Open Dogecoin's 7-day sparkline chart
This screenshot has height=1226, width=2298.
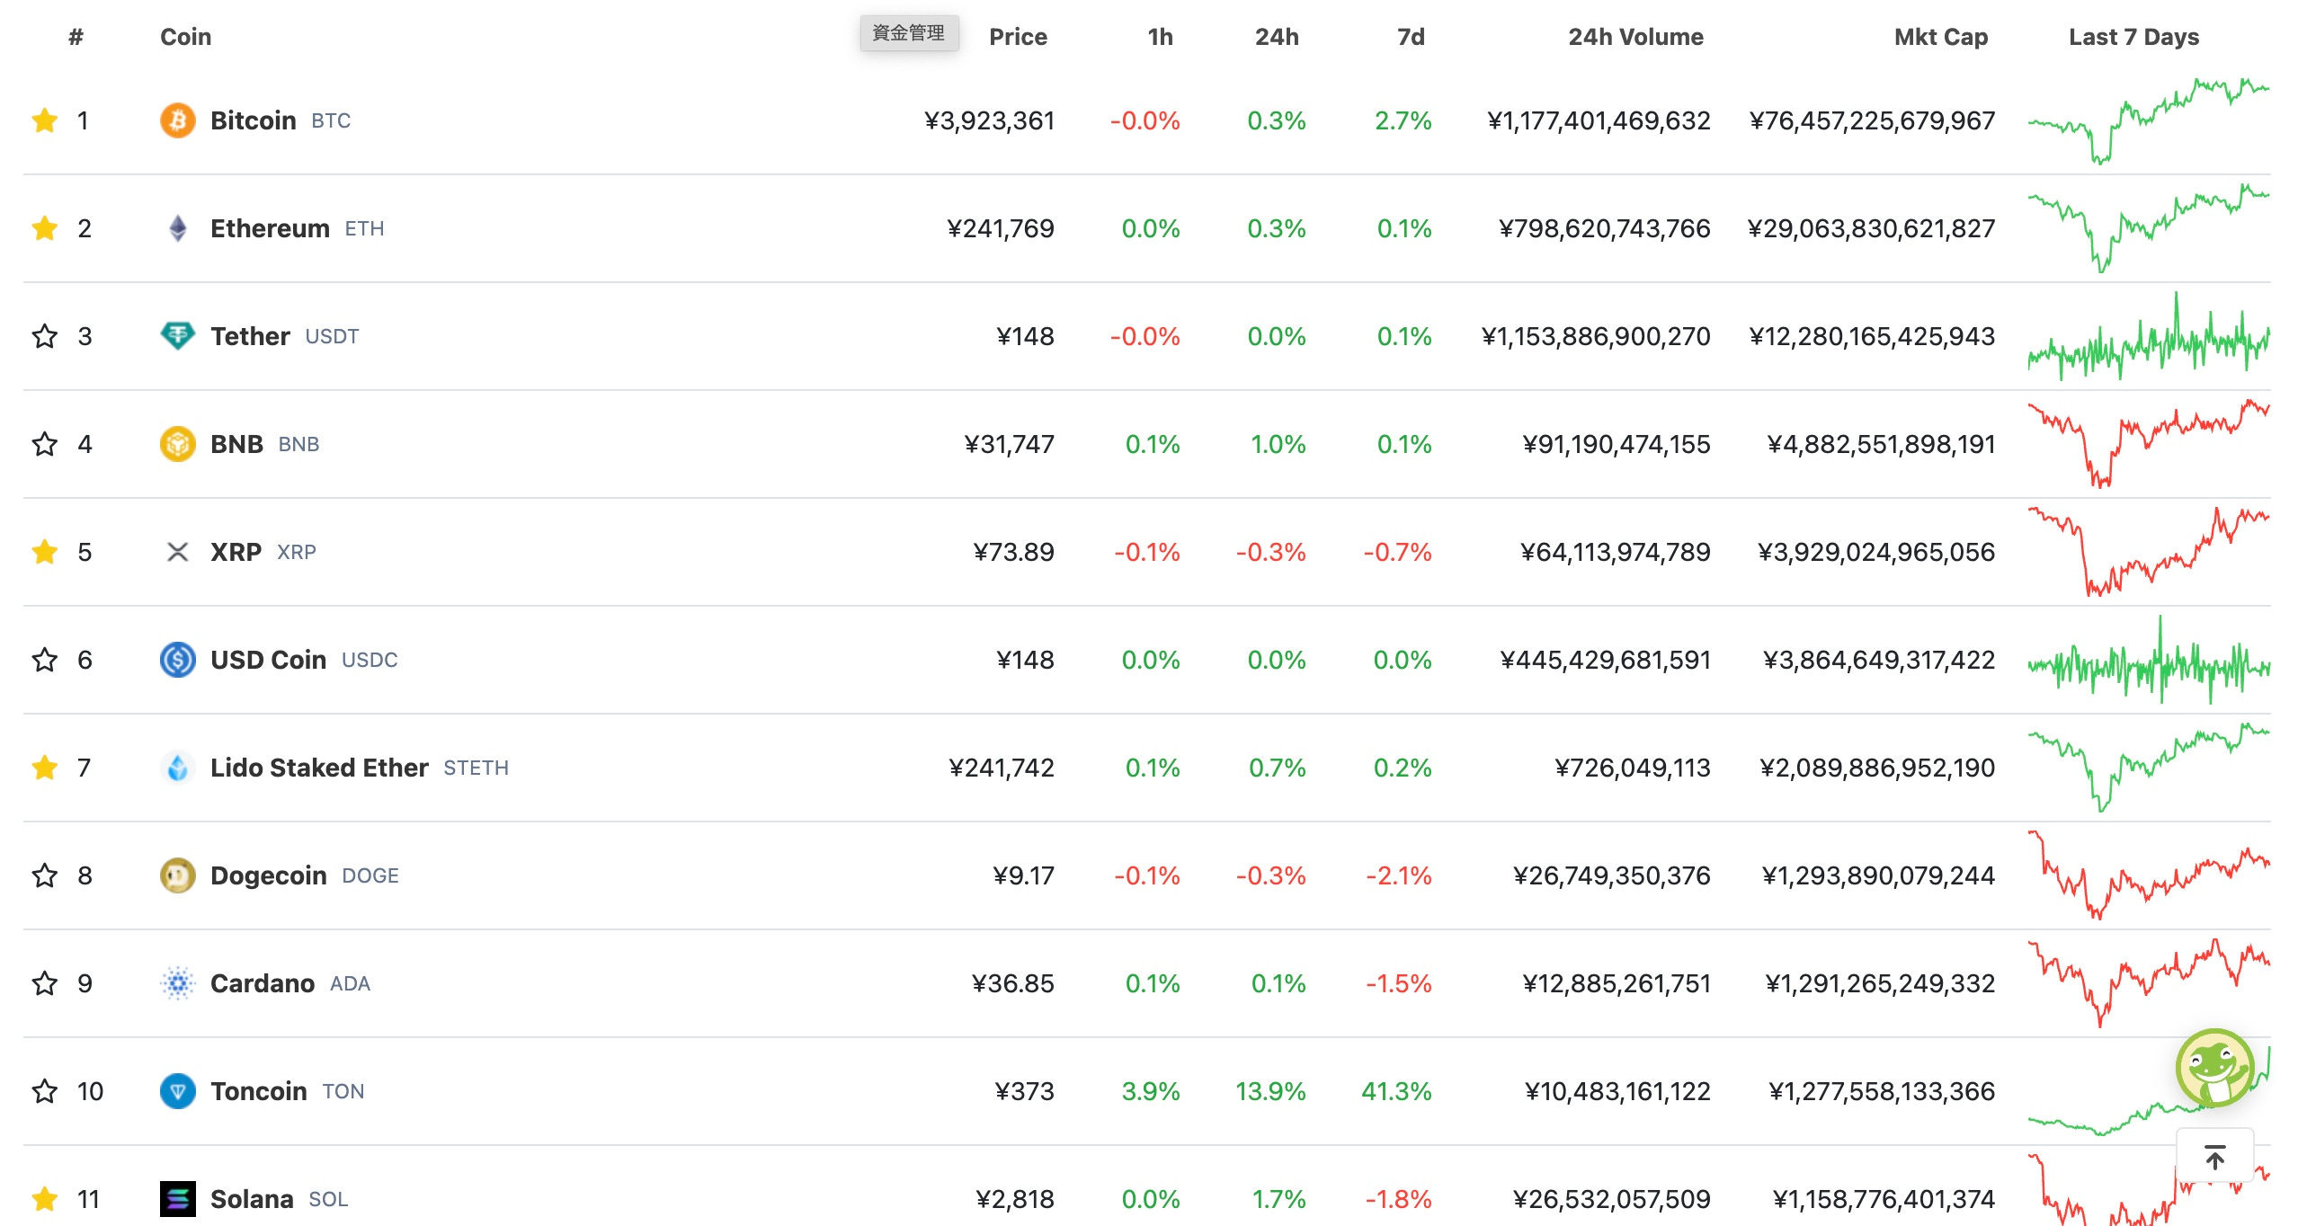2149,875
